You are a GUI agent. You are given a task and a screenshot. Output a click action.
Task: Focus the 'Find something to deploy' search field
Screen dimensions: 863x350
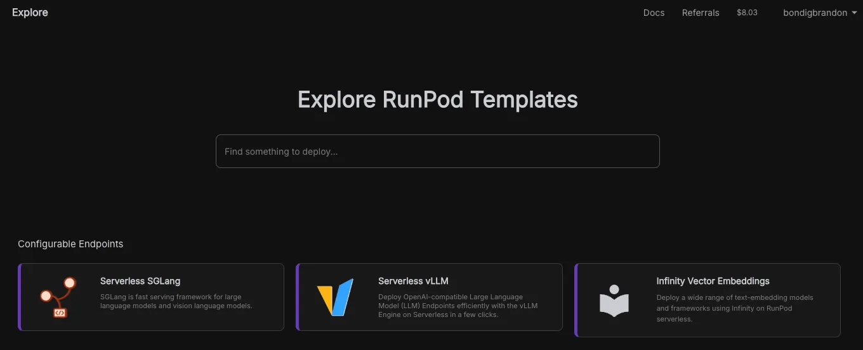point(438,152)
